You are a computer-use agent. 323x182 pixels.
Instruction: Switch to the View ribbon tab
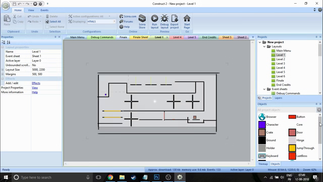(x=31, y=10)
